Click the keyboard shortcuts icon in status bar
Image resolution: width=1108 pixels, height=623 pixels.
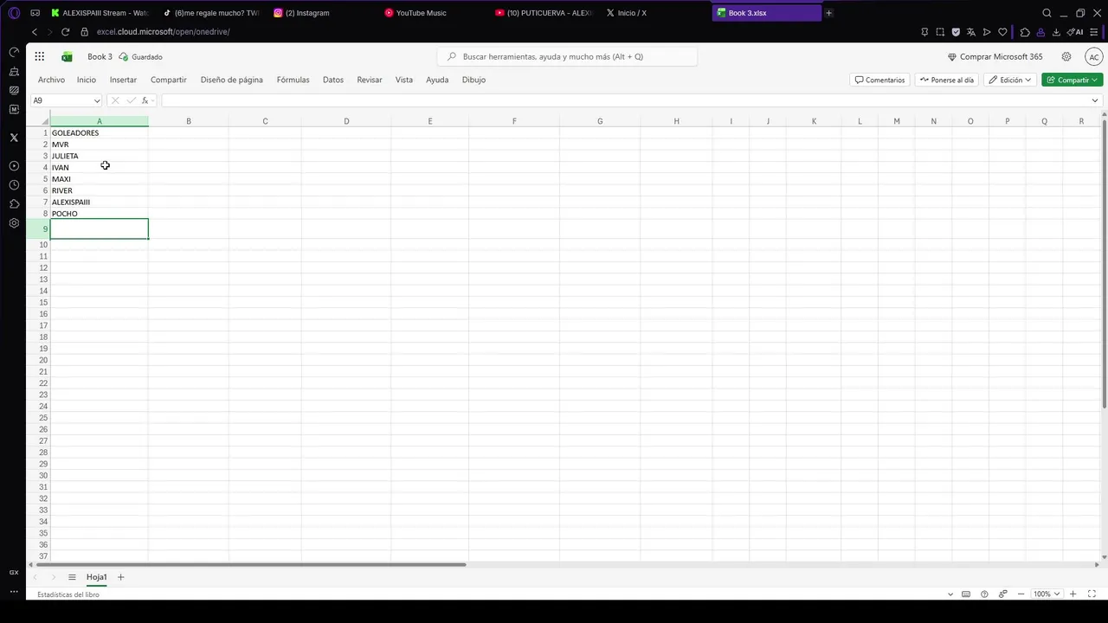tap(966, 594)
